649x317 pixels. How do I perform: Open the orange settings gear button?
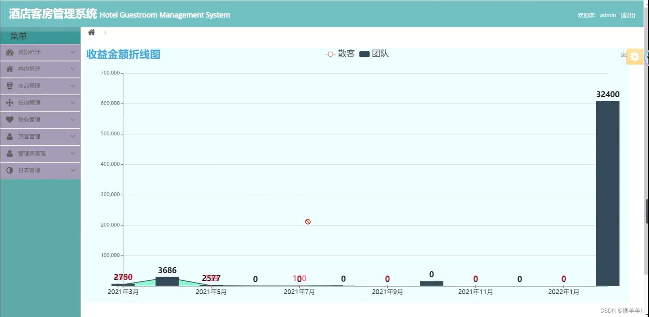[635, 57]
